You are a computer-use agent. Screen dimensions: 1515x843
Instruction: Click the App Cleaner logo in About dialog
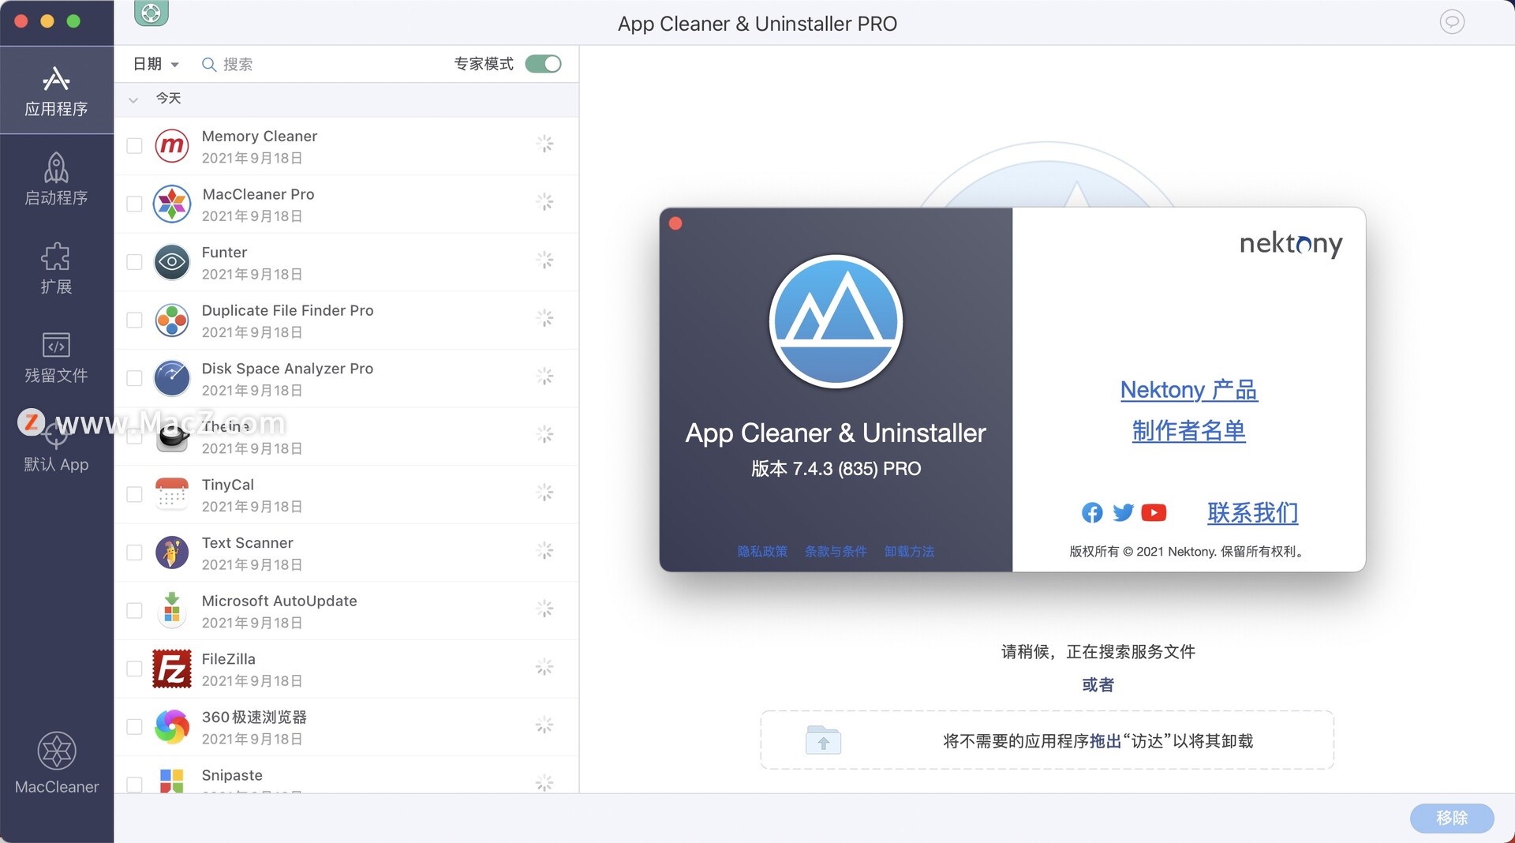point(836,321)
